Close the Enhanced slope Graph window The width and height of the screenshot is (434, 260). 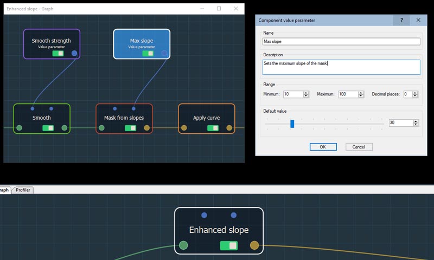click(236, 9)
